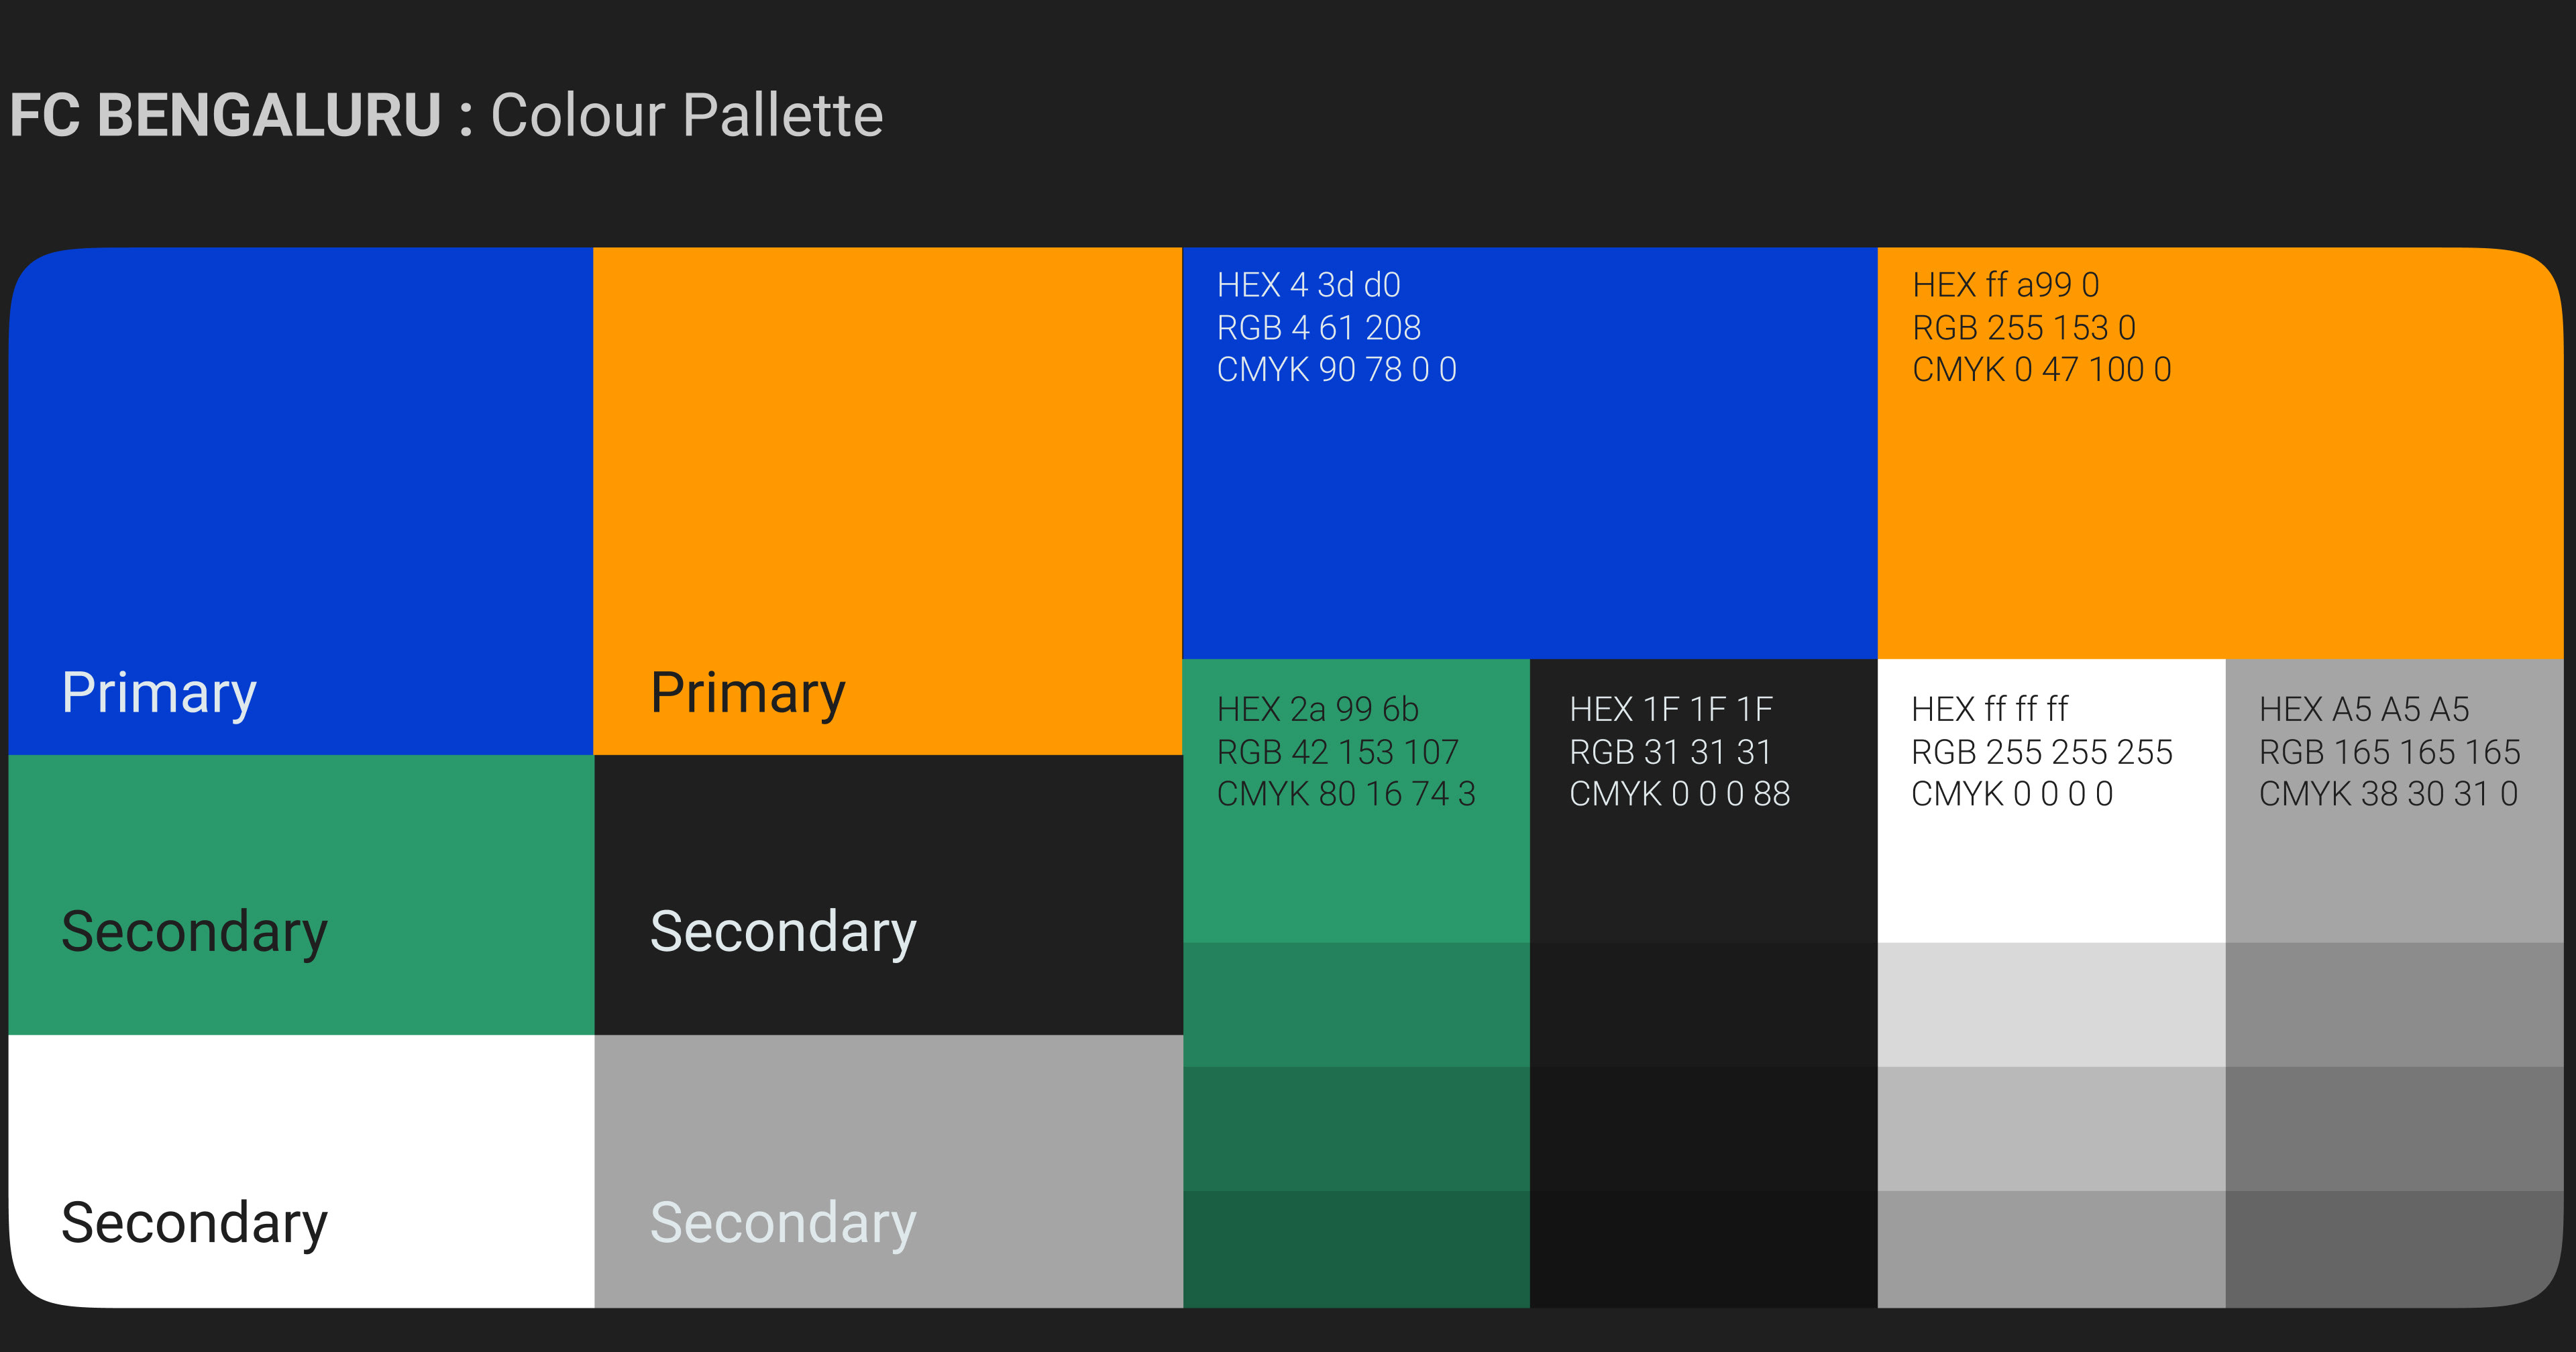Select the dark black Secondary block
Screen dimensions: 2576x1352
point(887,894)
